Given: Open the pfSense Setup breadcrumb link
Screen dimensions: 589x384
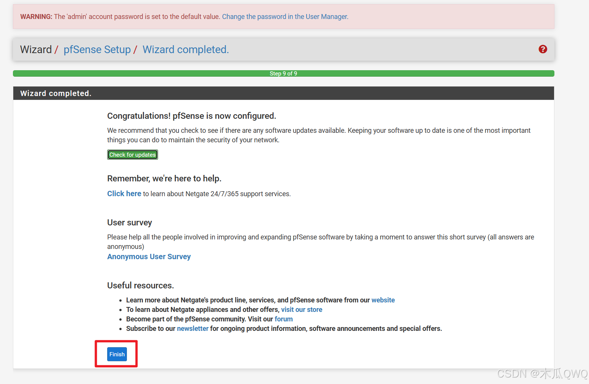Looking at the screenshot, I should (97, 50).
